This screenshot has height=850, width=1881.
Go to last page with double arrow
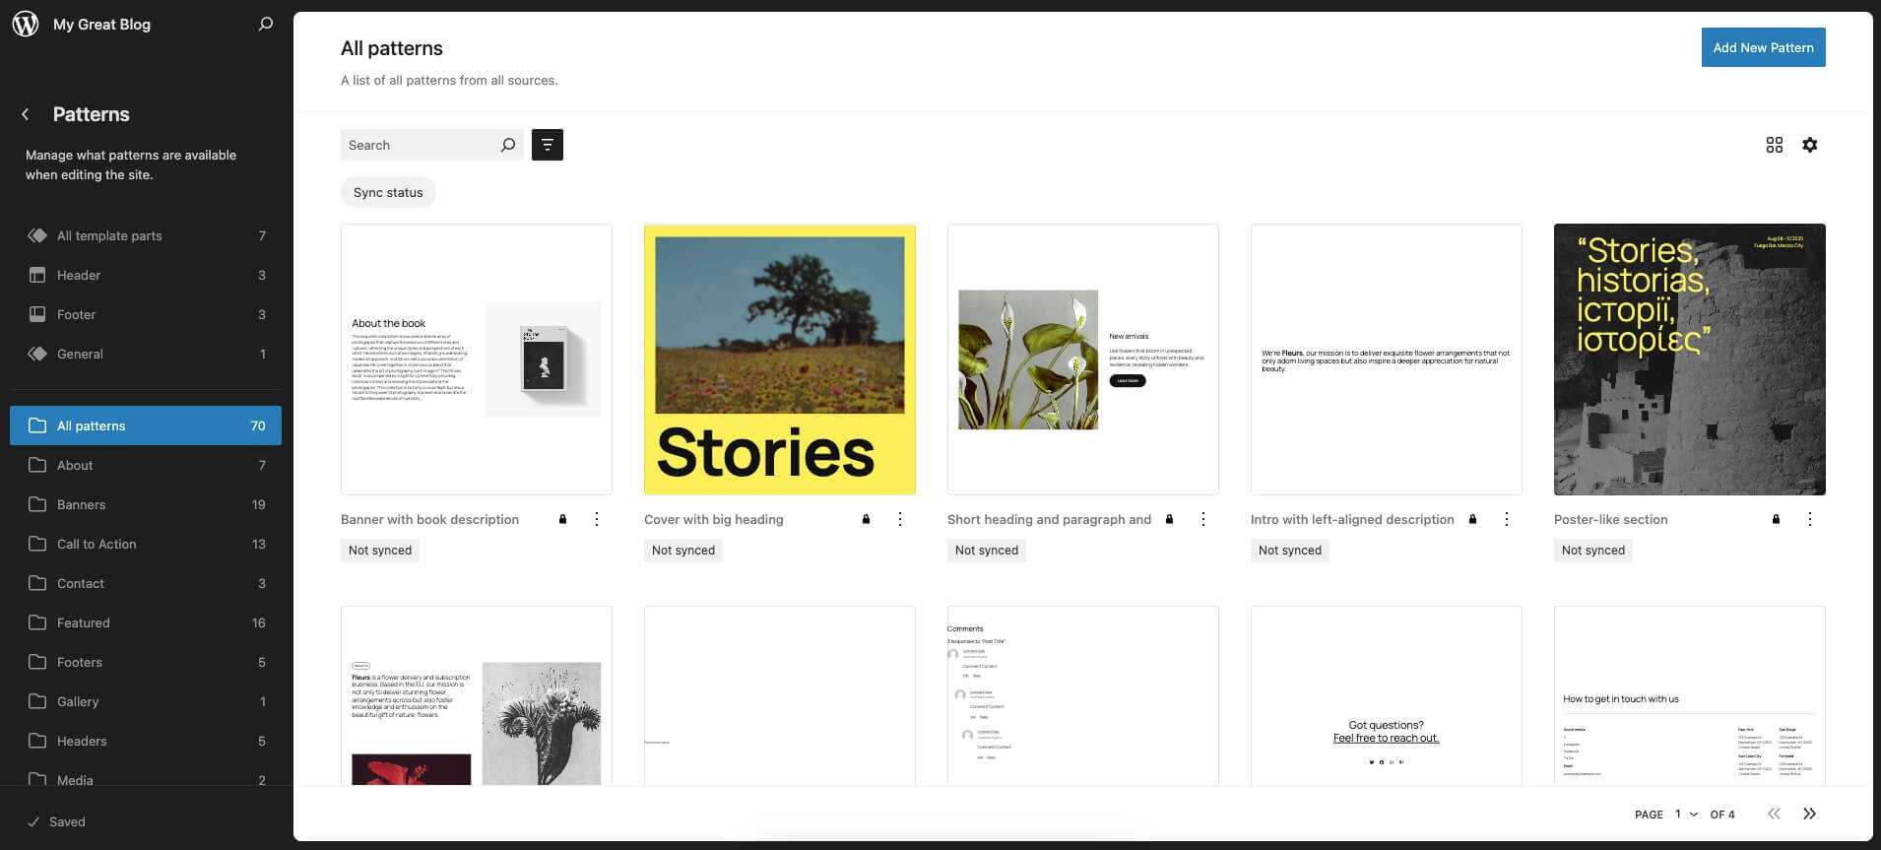pyautogui.click(x=1809, y=814)
